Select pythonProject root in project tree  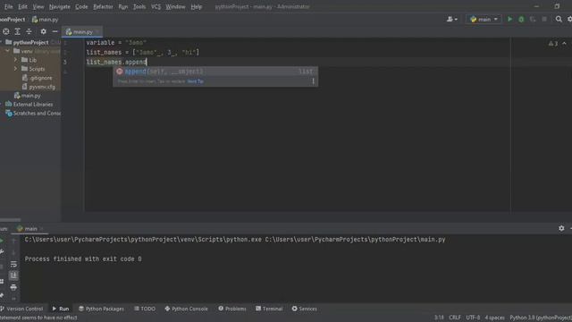[30, 42]
